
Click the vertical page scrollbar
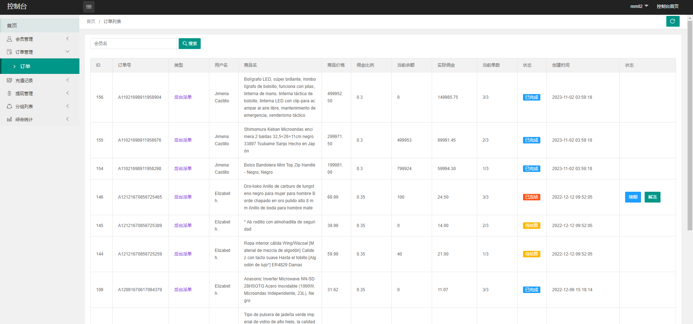coord(690,125)
